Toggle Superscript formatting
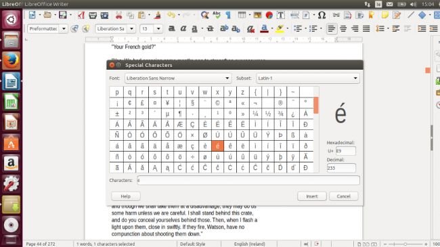 point(224,28)
